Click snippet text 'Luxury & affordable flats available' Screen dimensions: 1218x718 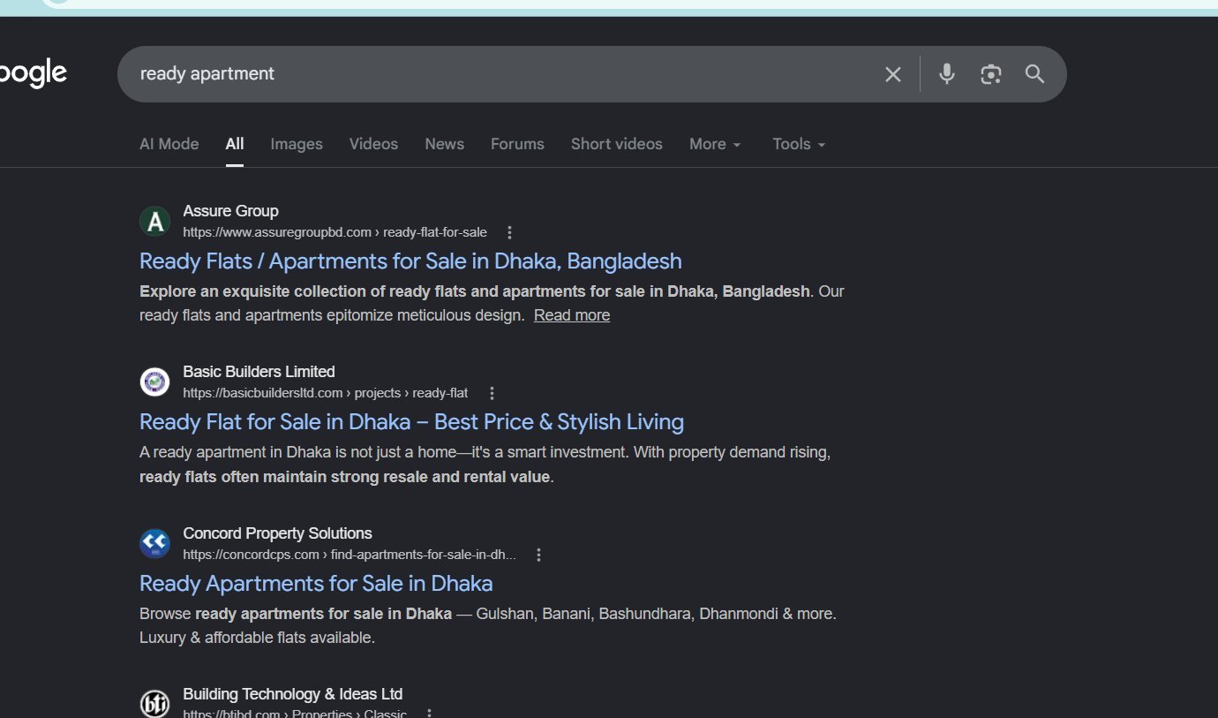click(x=257, y=638)
